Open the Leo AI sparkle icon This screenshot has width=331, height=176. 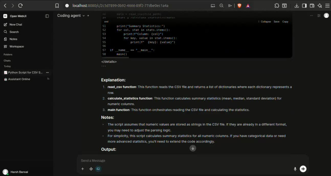[x=320, y=6]
